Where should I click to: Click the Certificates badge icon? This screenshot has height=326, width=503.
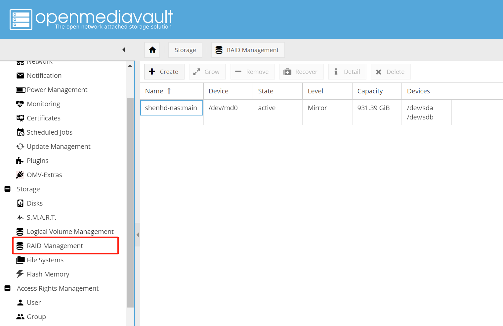(20, 118)
